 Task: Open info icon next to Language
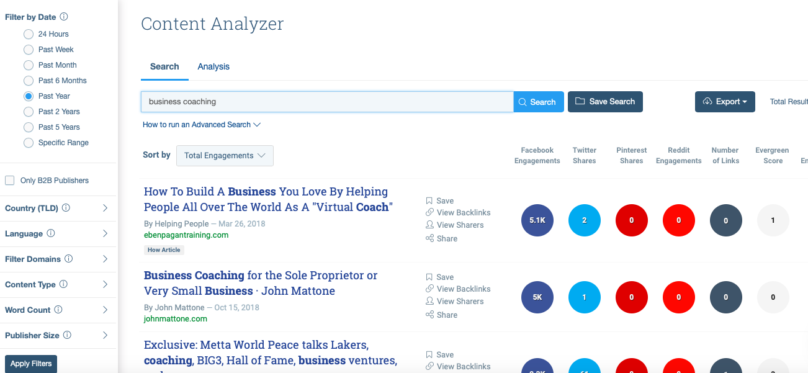point(51,233)
